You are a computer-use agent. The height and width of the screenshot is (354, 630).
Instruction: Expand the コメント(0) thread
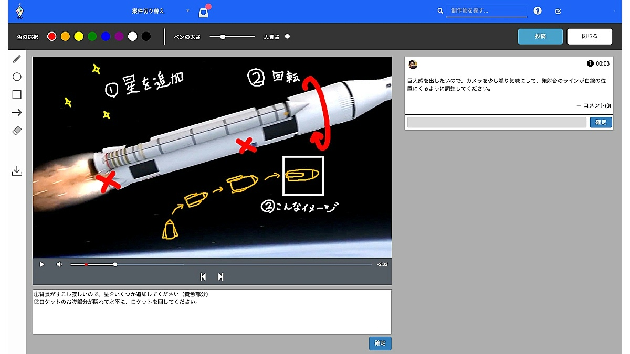(593, 105)
